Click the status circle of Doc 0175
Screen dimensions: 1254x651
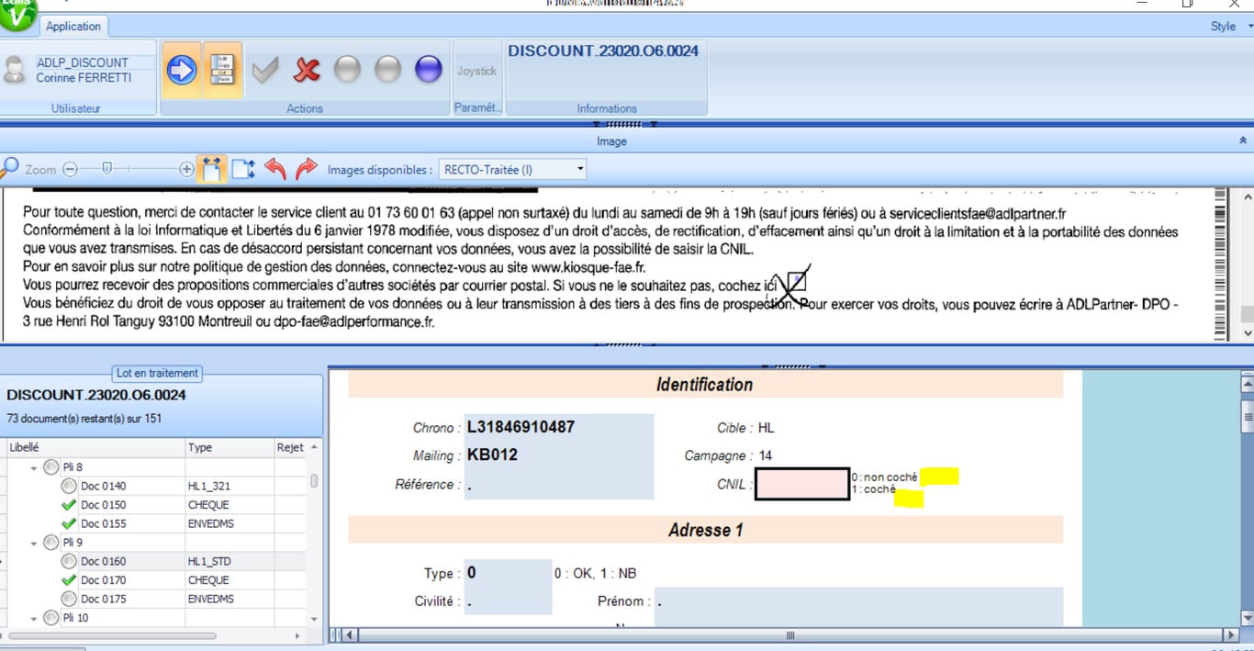69,599
